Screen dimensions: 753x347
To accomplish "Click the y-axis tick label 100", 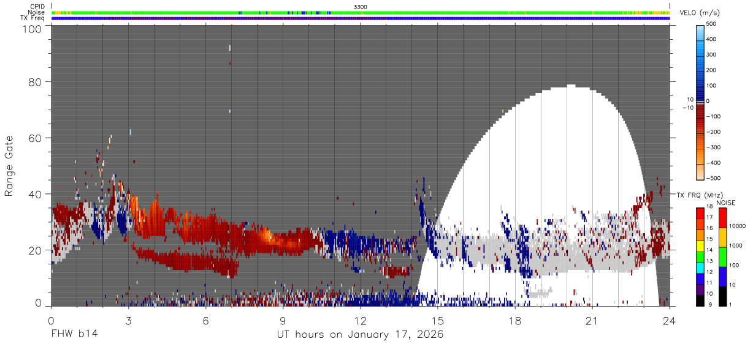I will click(31, 29).
